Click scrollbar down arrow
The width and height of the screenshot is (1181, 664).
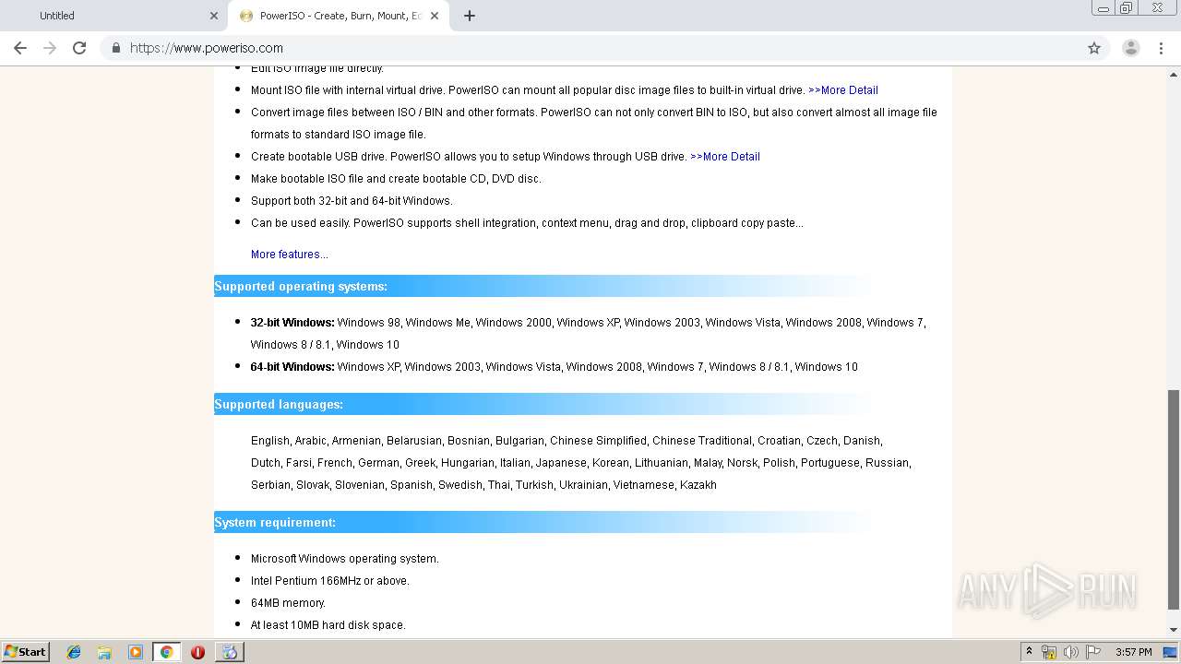[x=1174, y=631]
